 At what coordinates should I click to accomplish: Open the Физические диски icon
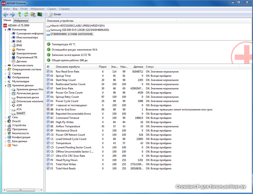(x=14, y=97)
